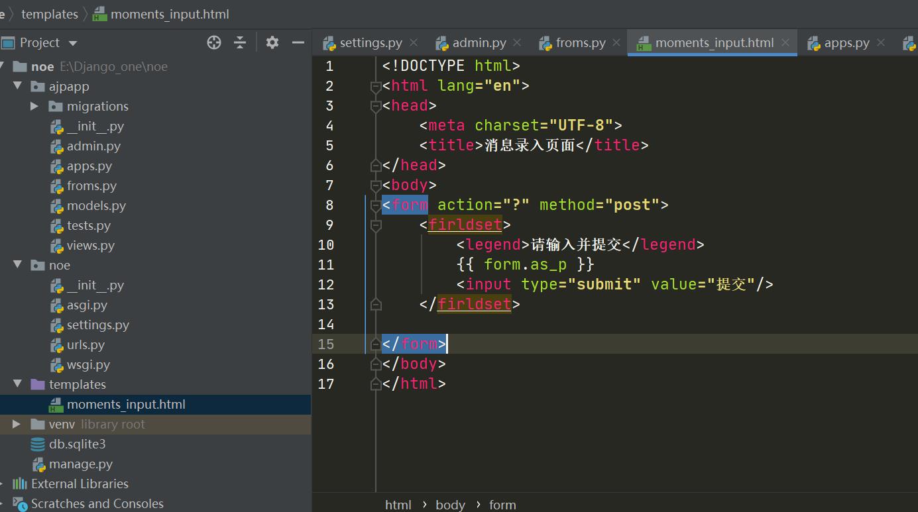Collapse all via Project panel toolbar icon

tap(240, 42)
